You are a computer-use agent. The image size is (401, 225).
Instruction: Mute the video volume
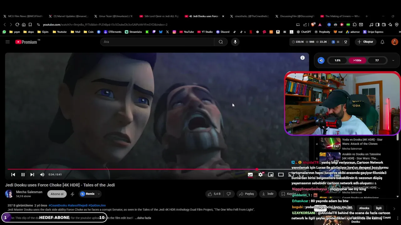(42, 175)
